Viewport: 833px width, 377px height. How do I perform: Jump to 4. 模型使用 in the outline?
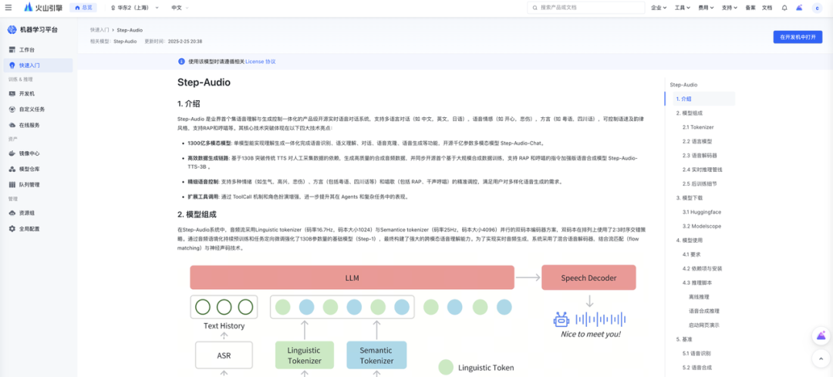(x=689, y=240)
